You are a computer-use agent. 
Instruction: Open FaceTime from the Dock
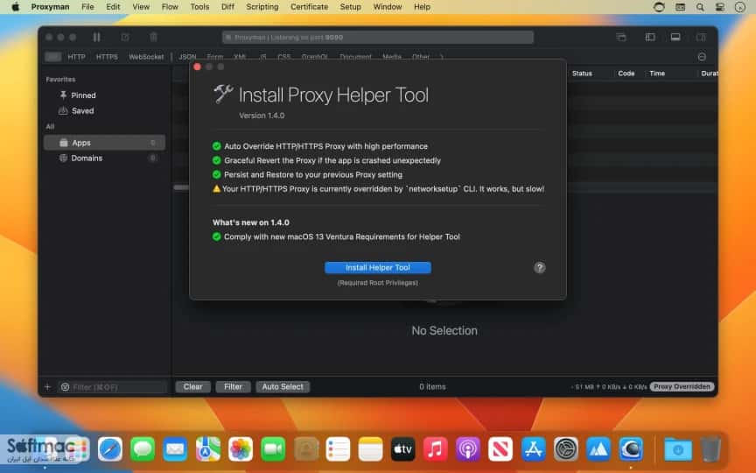273,449
